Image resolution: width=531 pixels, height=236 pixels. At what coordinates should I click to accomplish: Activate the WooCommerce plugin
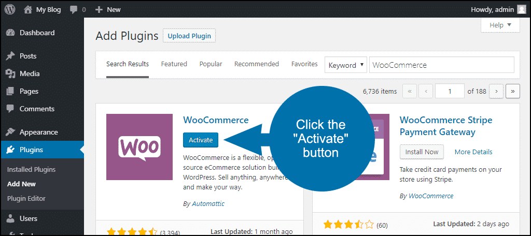[x=201, y=140]
